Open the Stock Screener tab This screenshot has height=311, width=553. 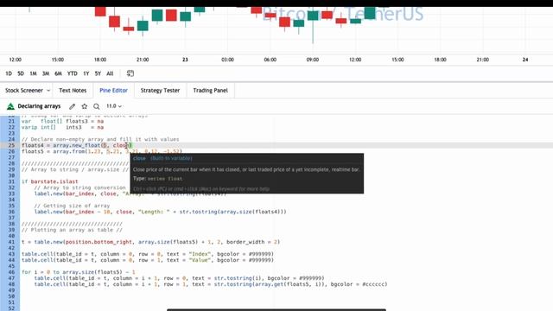pyautogui.click(x=24, y=91)
